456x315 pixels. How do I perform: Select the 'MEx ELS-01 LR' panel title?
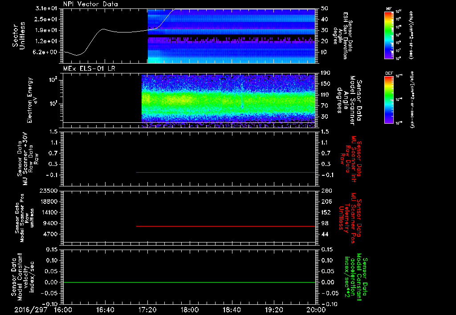[x=89, y=69]
